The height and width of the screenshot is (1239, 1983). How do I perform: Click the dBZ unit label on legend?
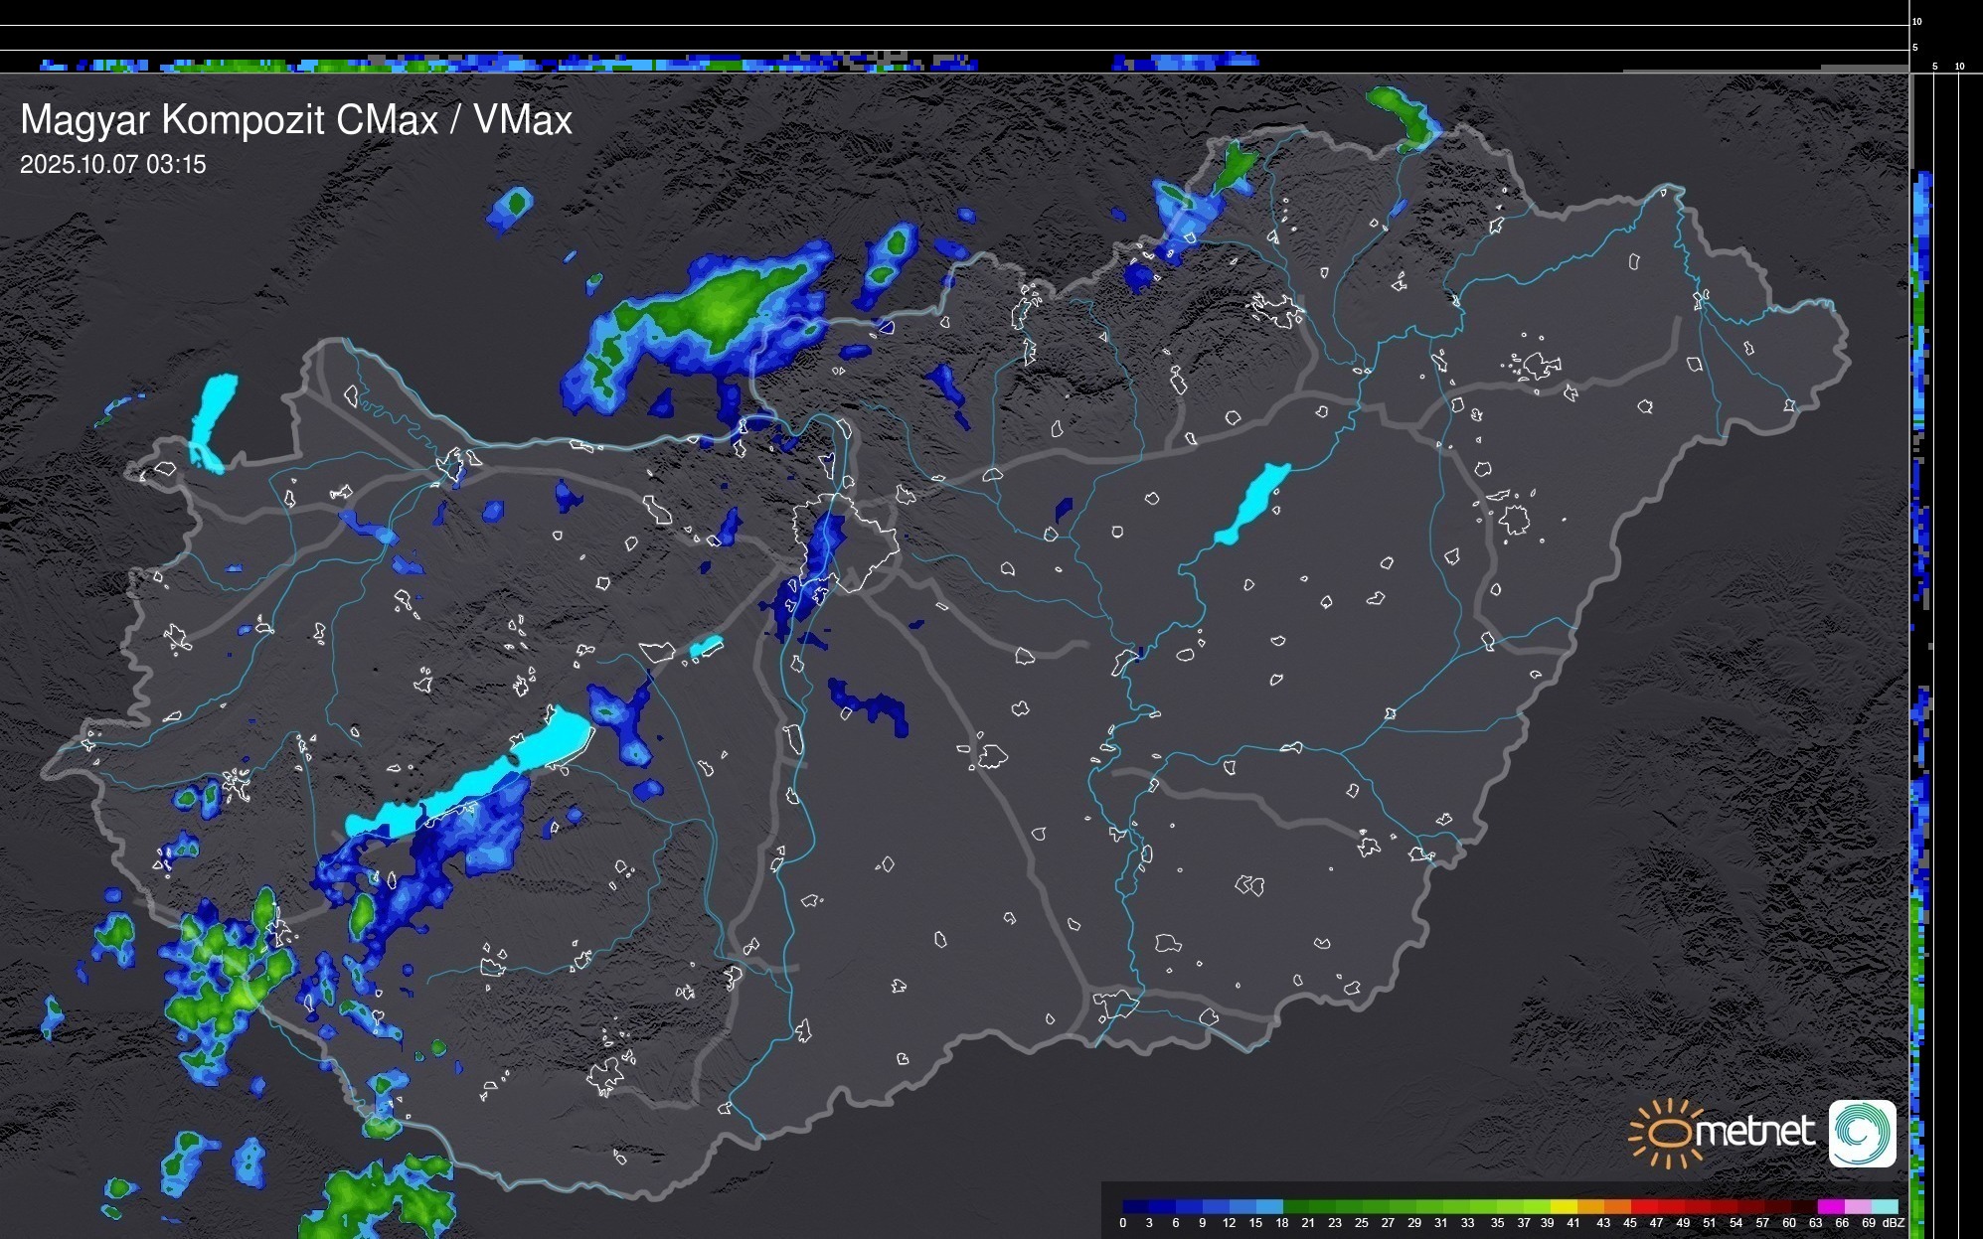pyautogui.click(x=1894, y=1223)
